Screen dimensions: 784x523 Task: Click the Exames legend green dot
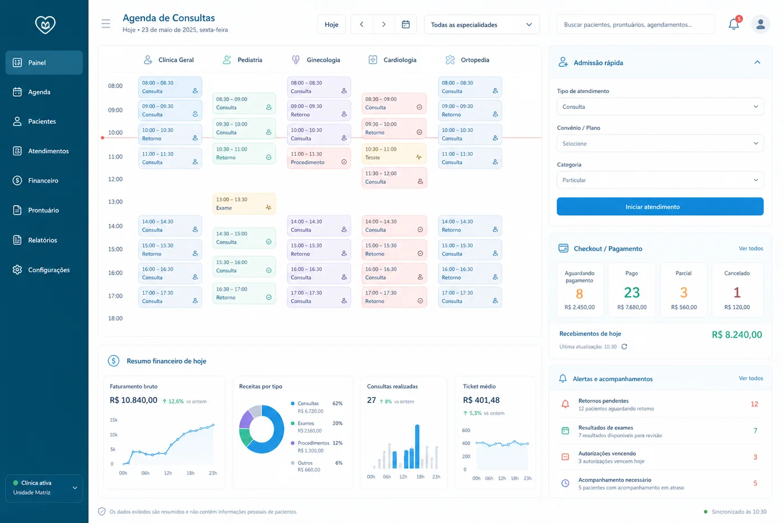click(x=292, y=423)
